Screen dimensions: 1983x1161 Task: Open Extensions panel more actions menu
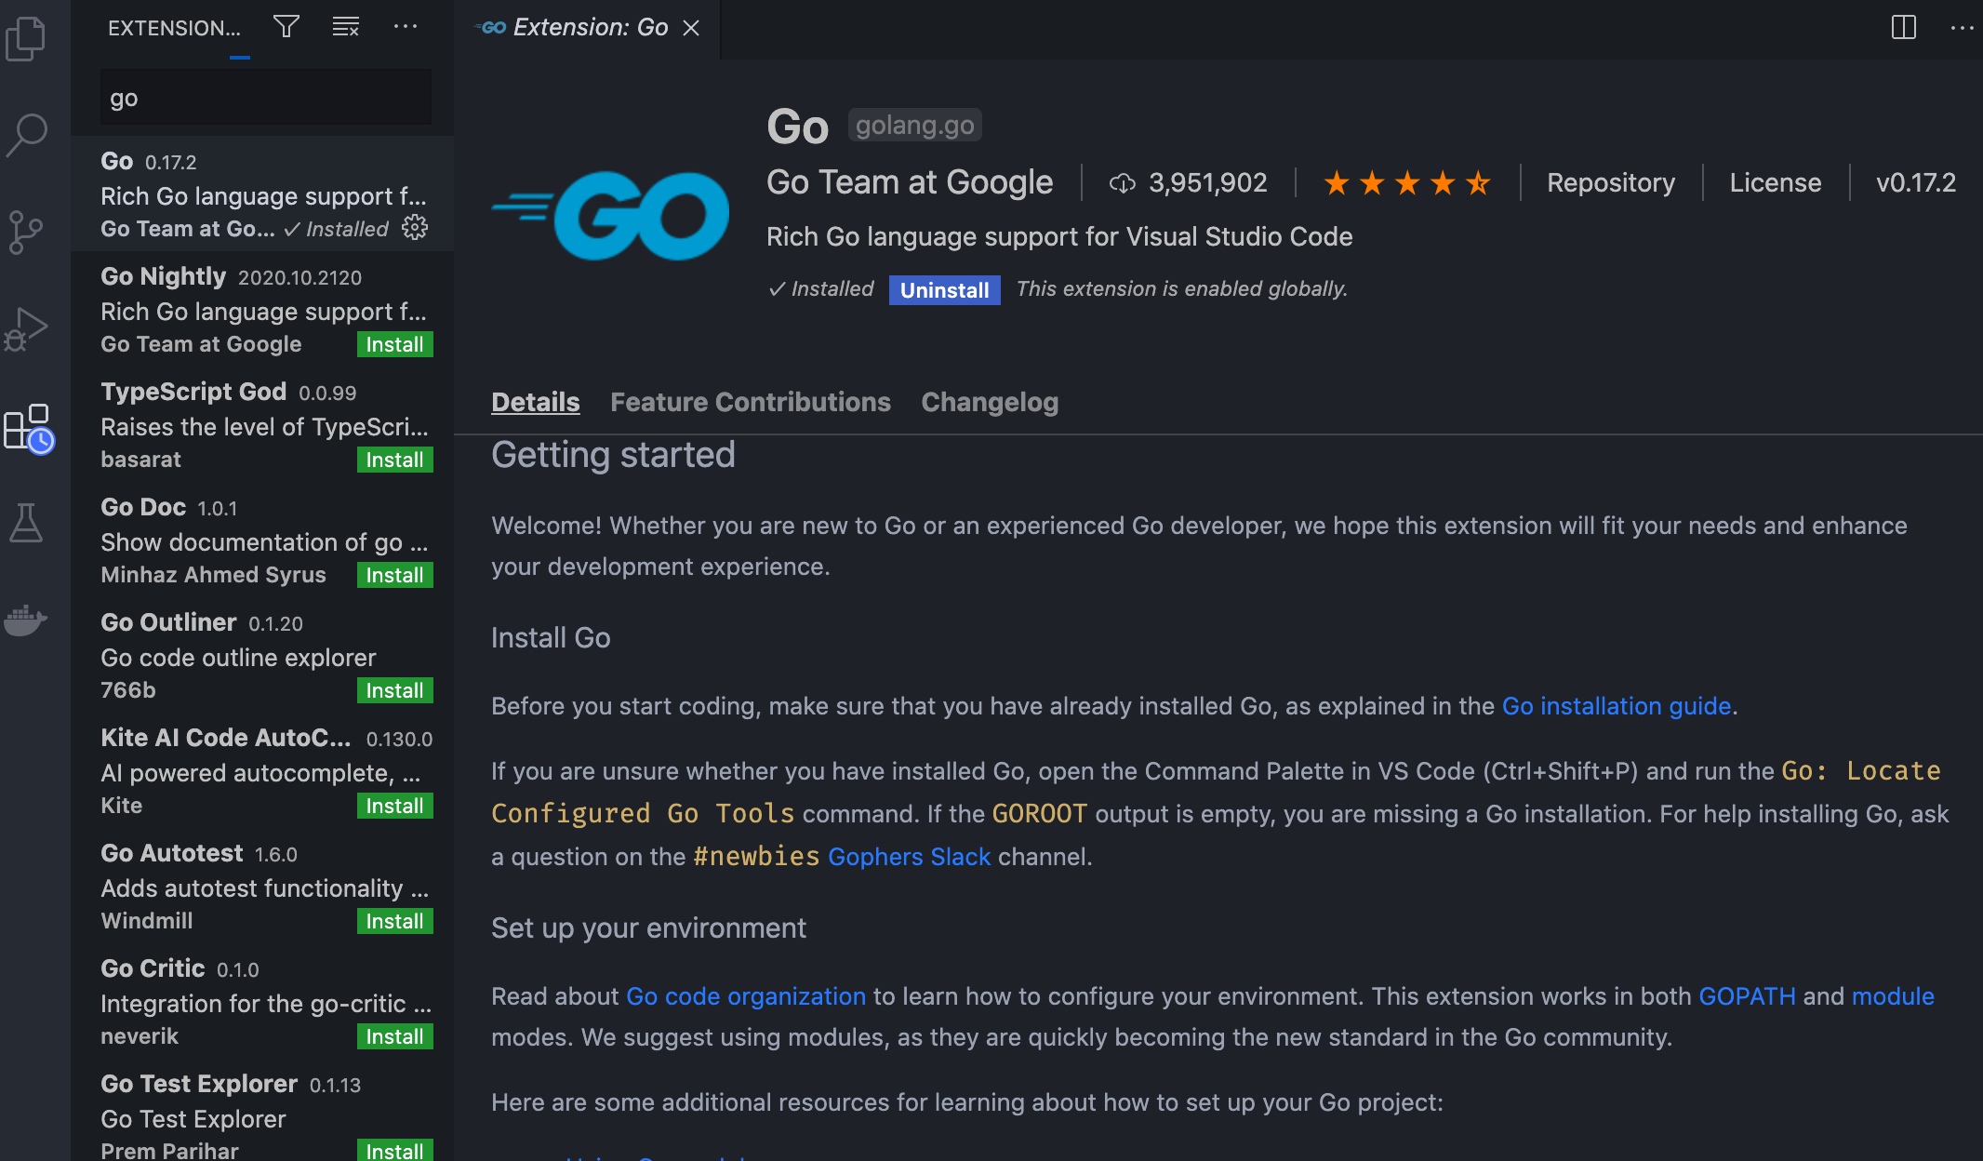406,27
